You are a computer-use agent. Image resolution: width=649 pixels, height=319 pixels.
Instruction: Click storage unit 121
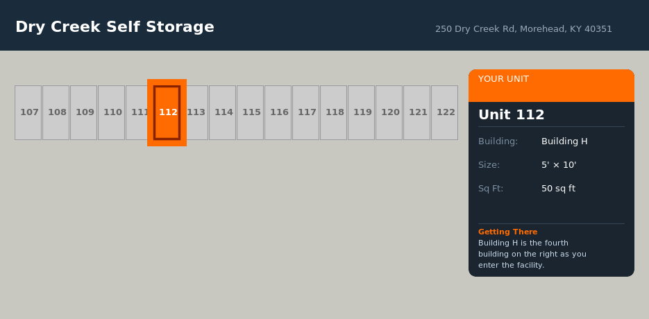pyautogui.click(x=416, y=112)
